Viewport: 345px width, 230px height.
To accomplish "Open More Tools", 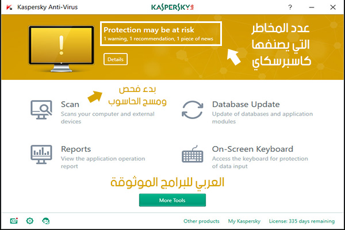I will (172, 200).
